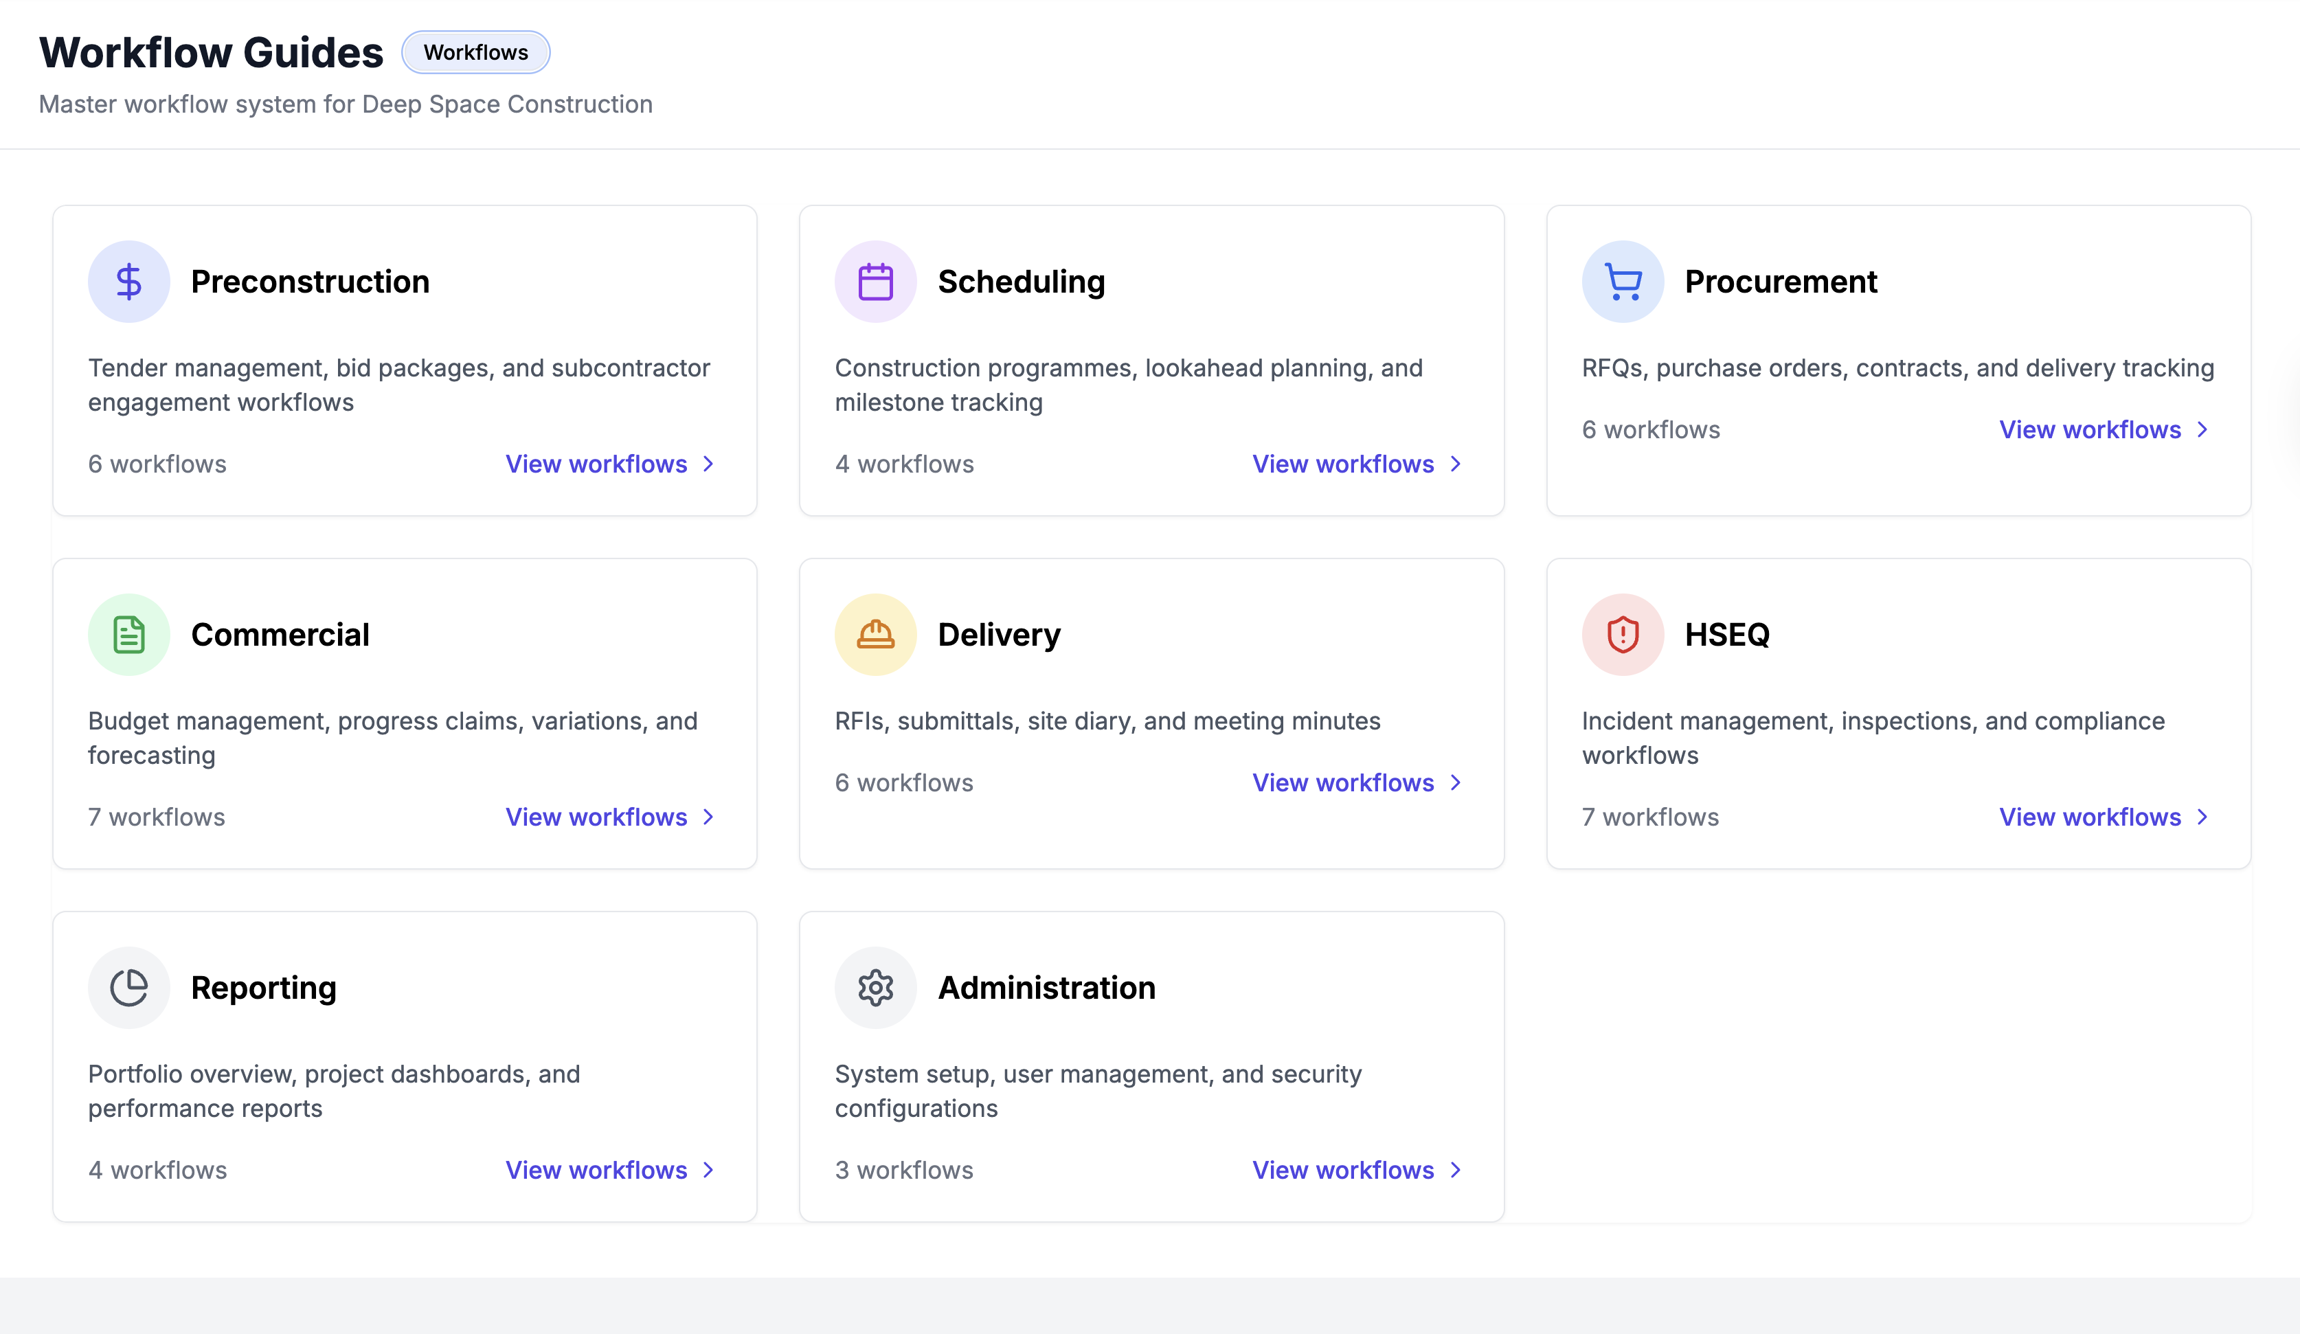Screen dimensions: 2300x1334
Task: Click the Administration gear icon
Action: [875, 987]
